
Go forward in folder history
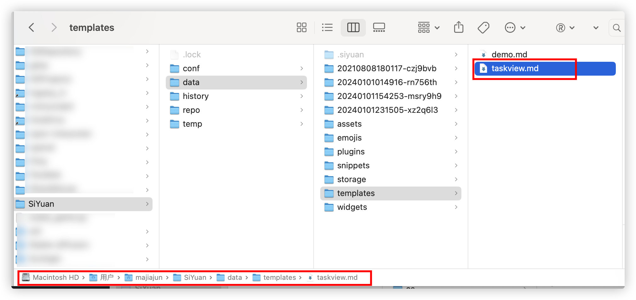[54, 28]
